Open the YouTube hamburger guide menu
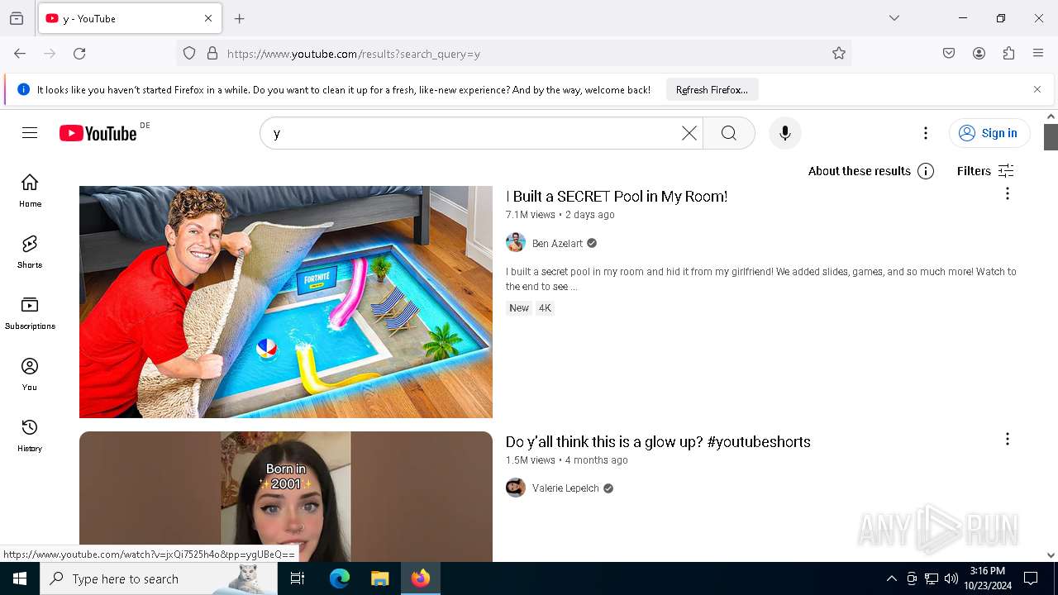Screen dimensions: 1058x595 30,133
